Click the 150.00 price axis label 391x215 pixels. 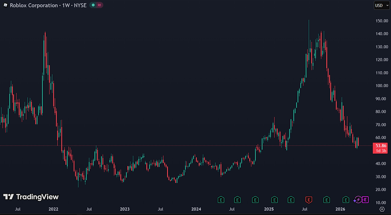(382, 21)
